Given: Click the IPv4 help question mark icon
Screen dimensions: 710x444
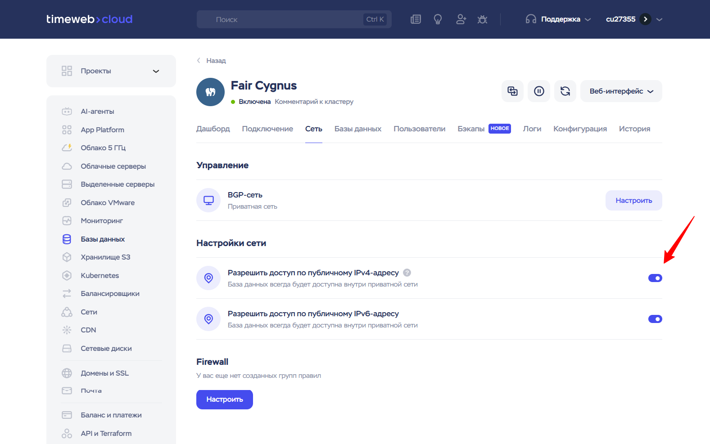Looking at the screenshot, I should 407,273.
